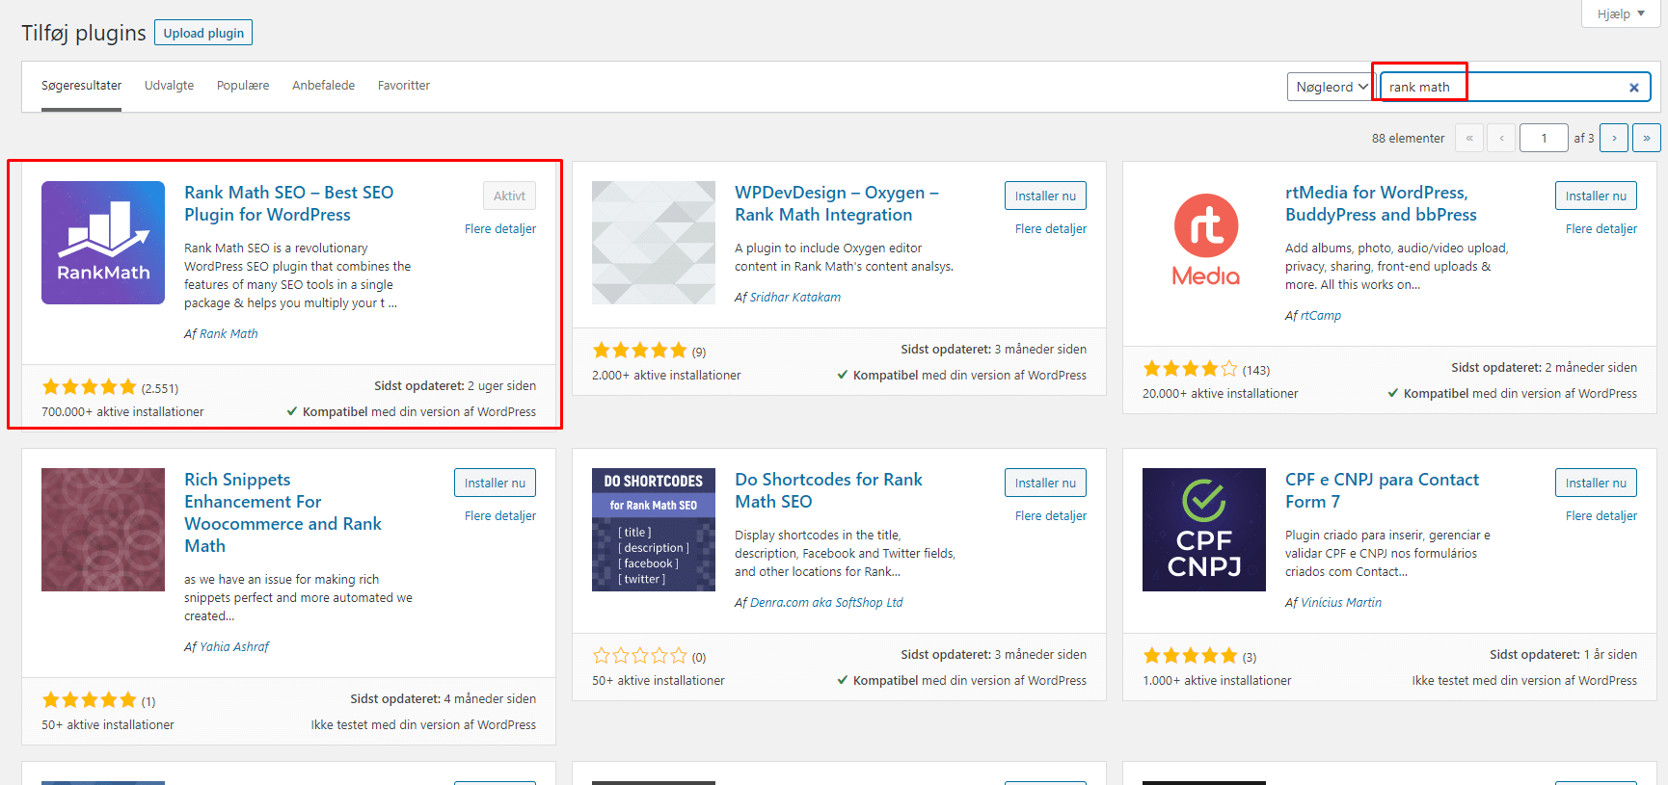Open Flere detaljer for Rich Snippets plugin
The image size is (1668, 785).
[500, 516]
